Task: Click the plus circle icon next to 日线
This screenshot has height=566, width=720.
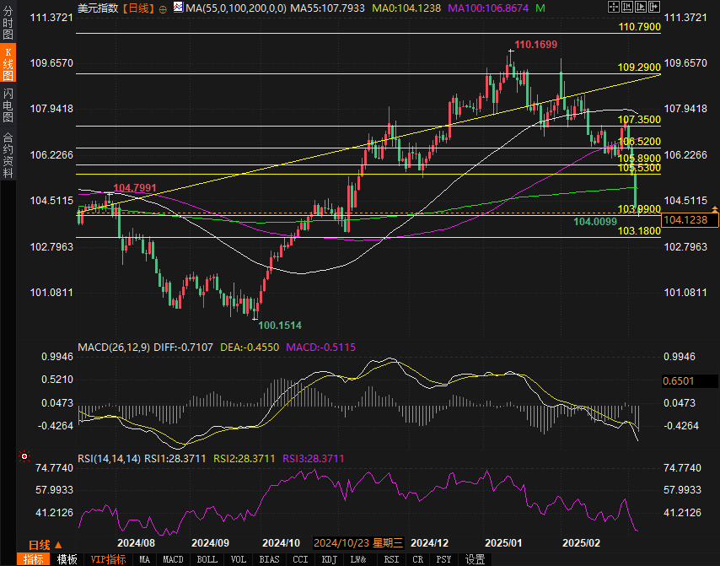Action: (x=163, y=8)
